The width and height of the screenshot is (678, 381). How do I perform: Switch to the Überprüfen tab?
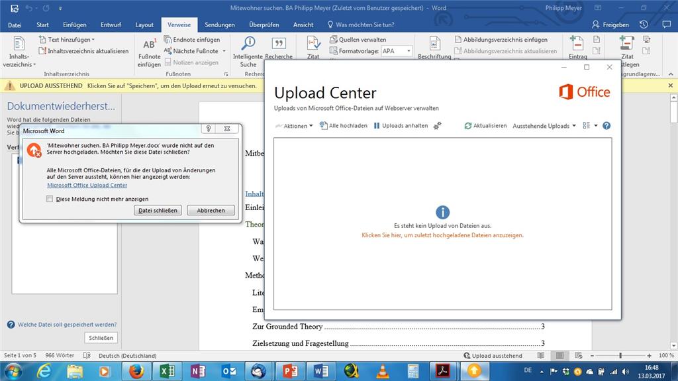264,25
